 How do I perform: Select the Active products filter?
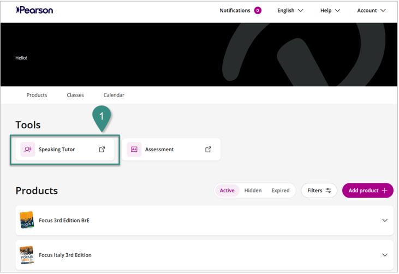click(227, 190)
